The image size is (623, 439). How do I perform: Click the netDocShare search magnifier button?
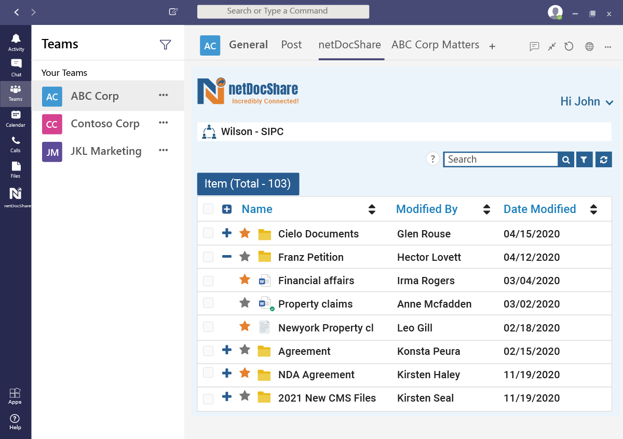click(566, 159)
